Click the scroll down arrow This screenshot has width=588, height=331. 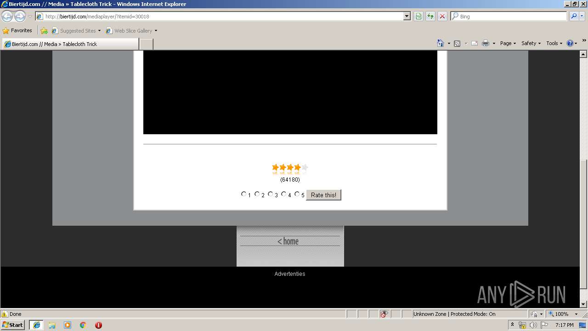click(583, 304)
